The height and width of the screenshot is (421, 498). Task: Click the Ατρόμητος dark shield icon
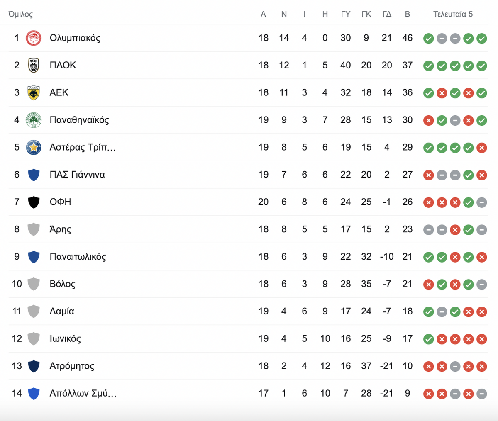point(34,366)
